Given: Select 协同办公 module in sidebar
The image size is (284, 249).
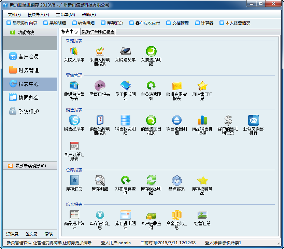Looking at the screenshot, I should click(30, 98).
